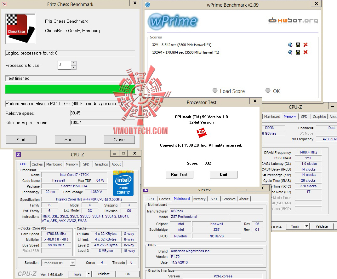Decrease processors to use with down arrow
The width and height of the screenshot is (337, 279).
point(73,67)
